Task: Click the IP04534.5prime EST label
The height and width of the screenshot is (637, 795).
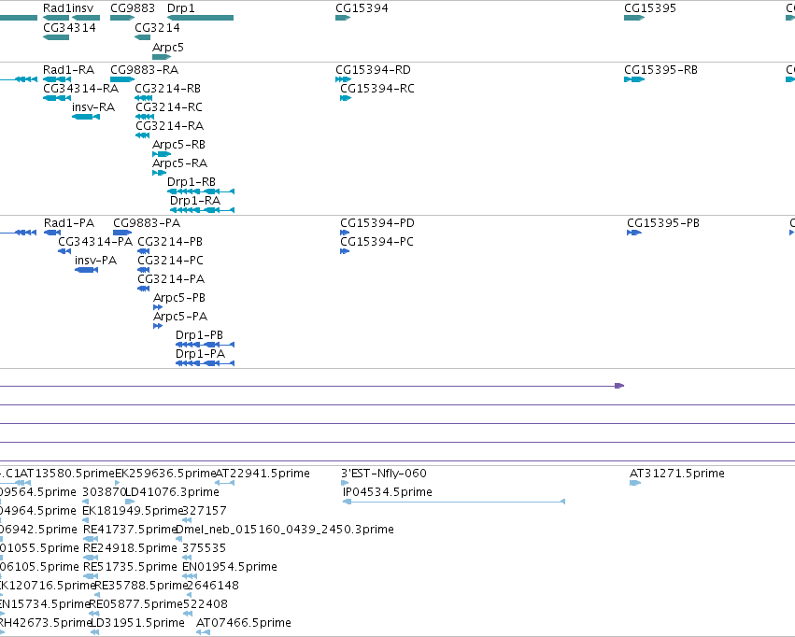Action: pos(388,491)
